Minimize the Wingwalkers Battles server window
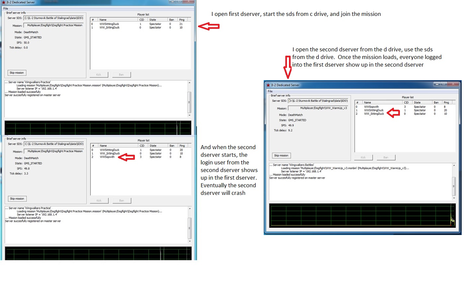This screenshot has width=465, height=290. coord(437,84)
